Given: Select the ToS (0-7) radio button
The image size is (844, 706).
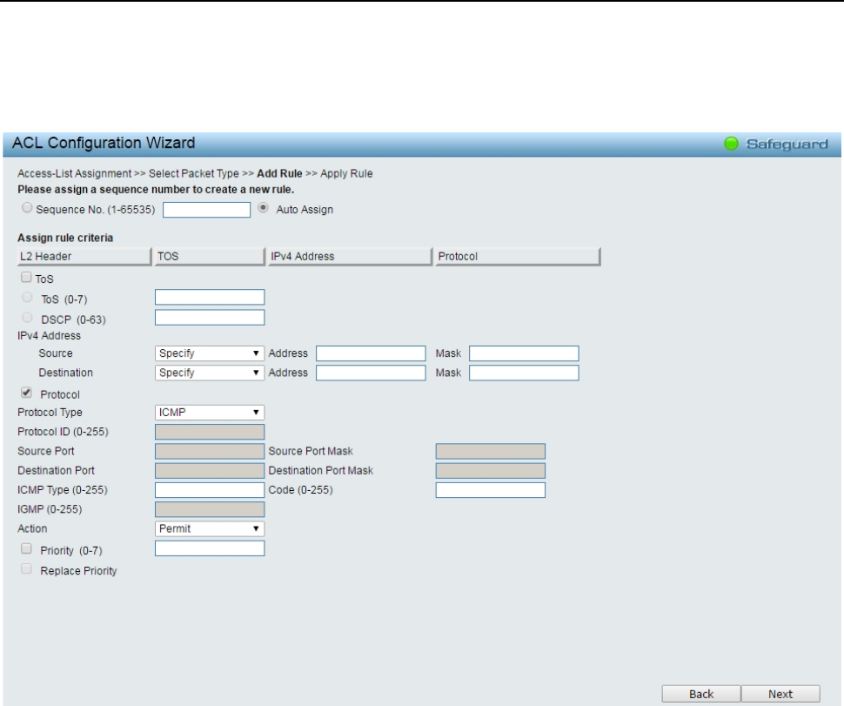Looking at the screenshot, I should click(27, 297).
